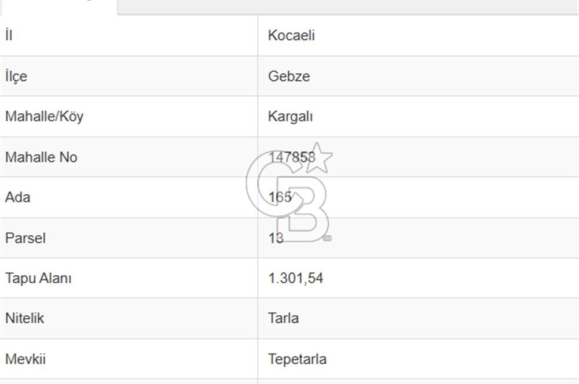The image size is (579, 384).
Task: Select the Tarla property type value
Action: pyautogui.click(x=283, y=318)
